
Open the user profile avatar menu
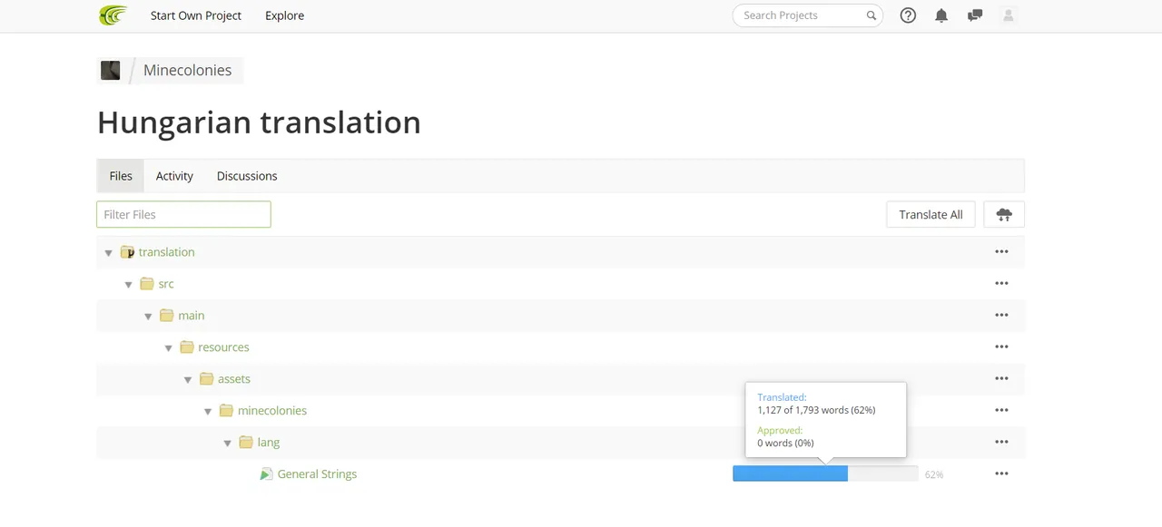(x=1008, y=15)
